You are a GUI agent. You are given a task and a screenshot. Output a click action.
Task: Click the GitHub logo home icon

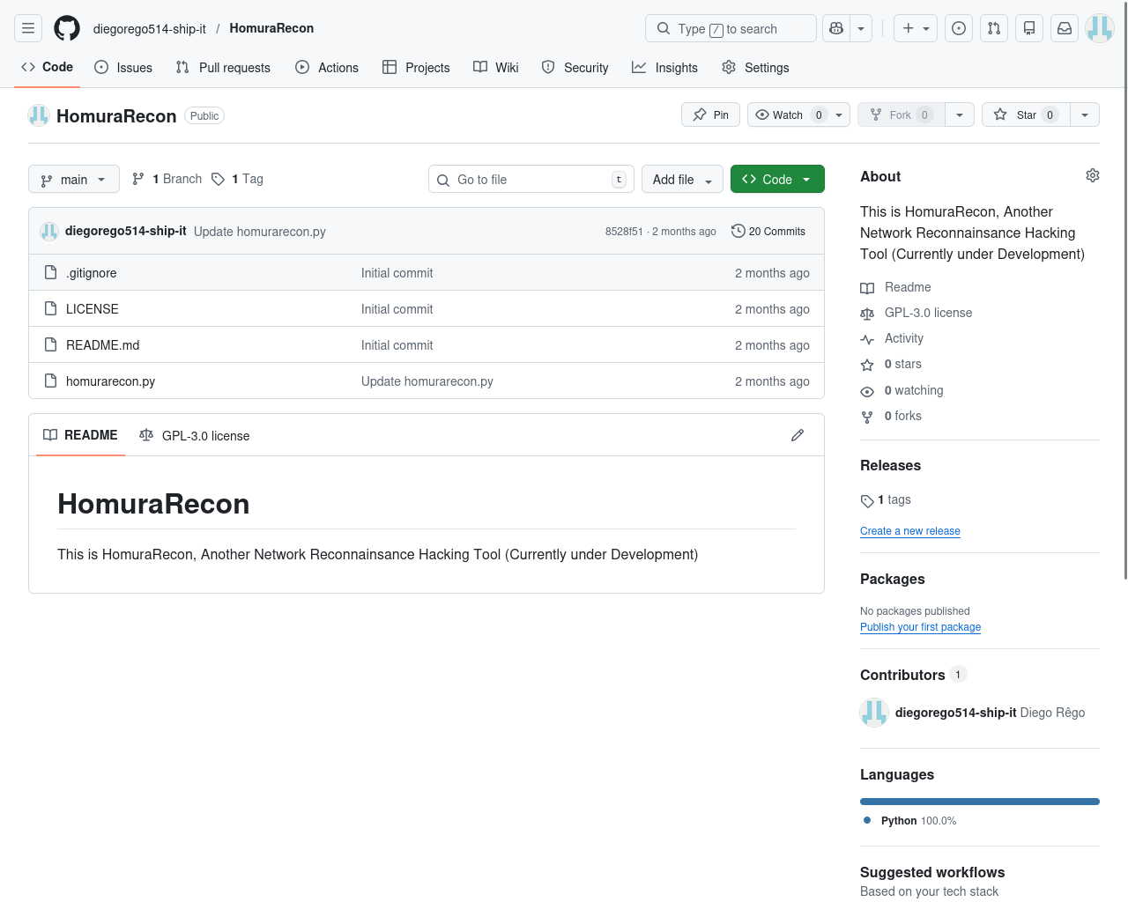coord(67,28)
